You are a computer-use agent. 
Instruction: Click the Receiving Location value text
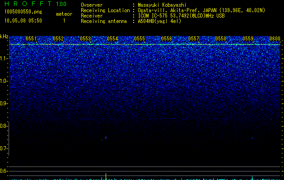coord(201,10)
